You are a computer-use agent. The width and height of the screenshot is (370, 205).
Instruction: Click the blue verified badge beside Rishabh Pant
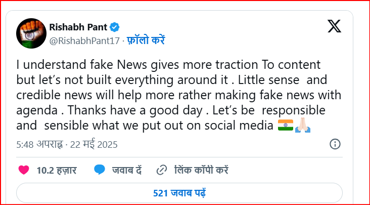pos(115,27)
